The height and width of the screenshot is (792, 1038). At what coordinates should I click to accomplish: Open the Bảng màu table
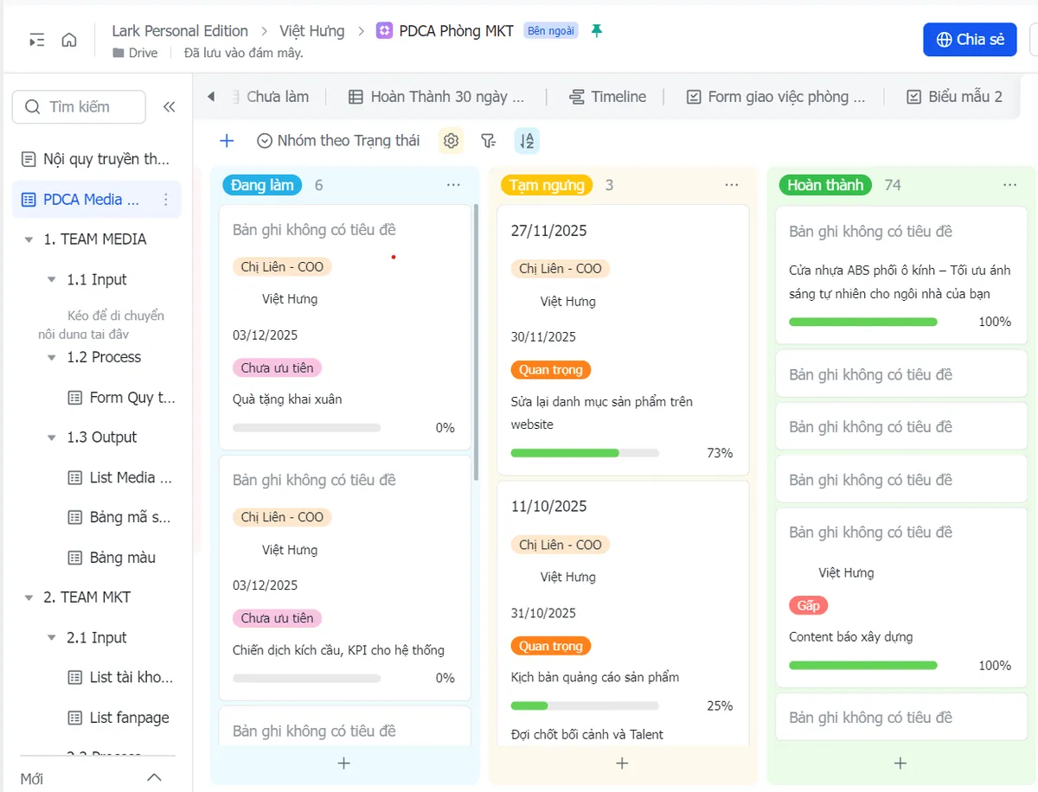(x=112, y=558)
